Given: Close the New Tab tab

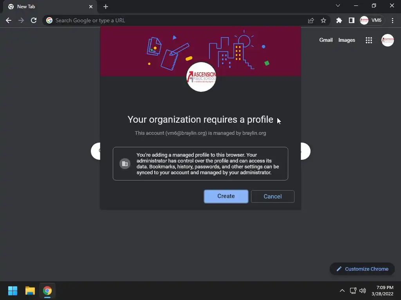Looking at the screenshot, I should tap(91, 7).
